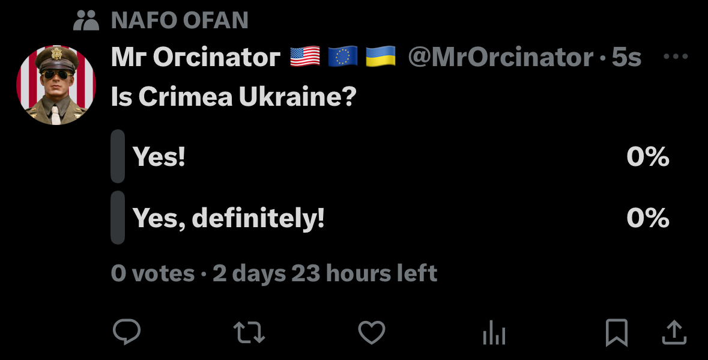Click the "2 days 23 hours left" text

(325, 273)
